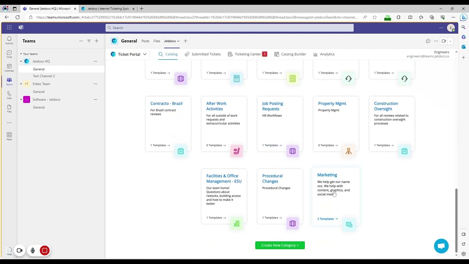Open the Marketing category title
This screenshot has height=264, width=469.
327,175
